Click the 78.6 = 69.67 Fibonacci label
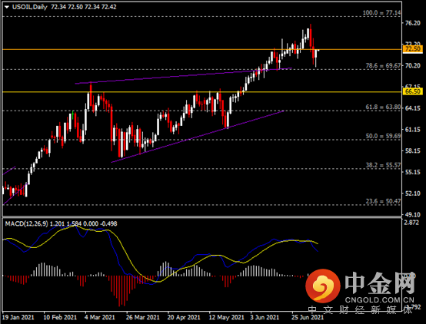 pos(383,65)
